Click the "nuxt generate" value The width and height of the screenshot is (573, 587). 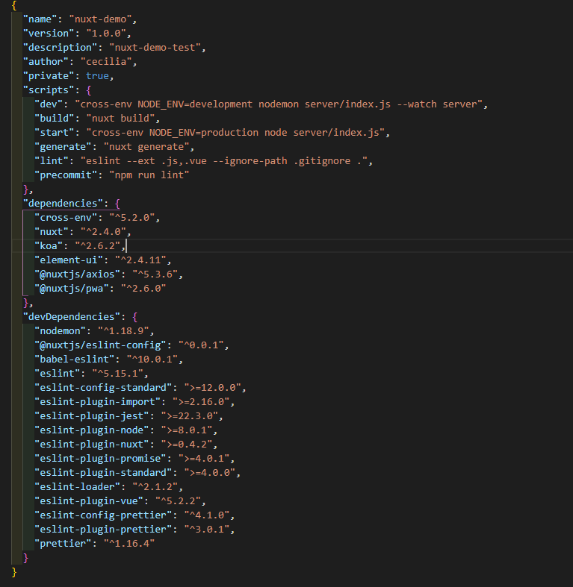146,147
